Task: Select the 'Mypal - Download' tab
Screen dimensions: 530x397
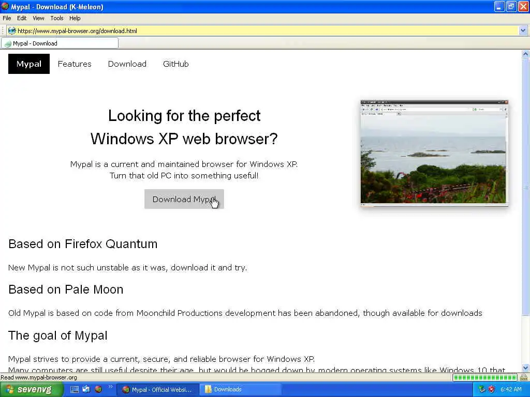Action: pyautogui.click(x=60, y=43)
